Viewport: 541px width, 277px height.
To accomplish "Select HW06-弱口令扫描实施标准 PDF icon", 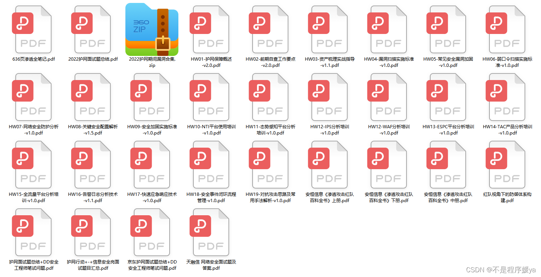I will 505,29.
